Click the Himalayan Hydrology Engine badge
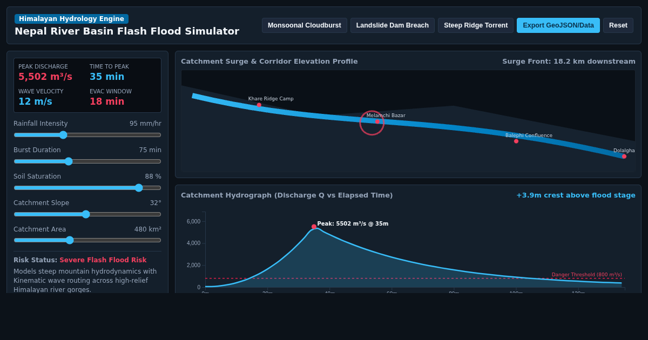The width and height of the screenshot is (648, 340). coord(71,19)
